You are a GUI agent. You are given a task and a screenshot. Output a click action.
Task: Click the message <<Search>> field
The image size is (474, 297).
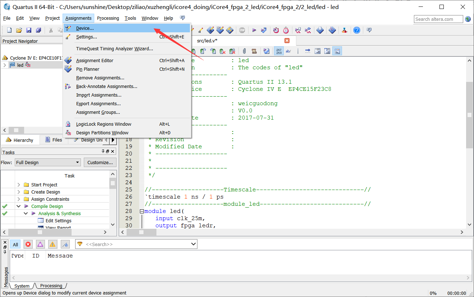(137, 244)
